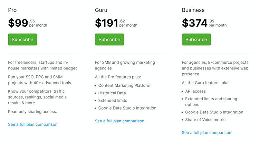Select the Historical Data list item
The height and width of the screenshot is (141, 259).
112,93
